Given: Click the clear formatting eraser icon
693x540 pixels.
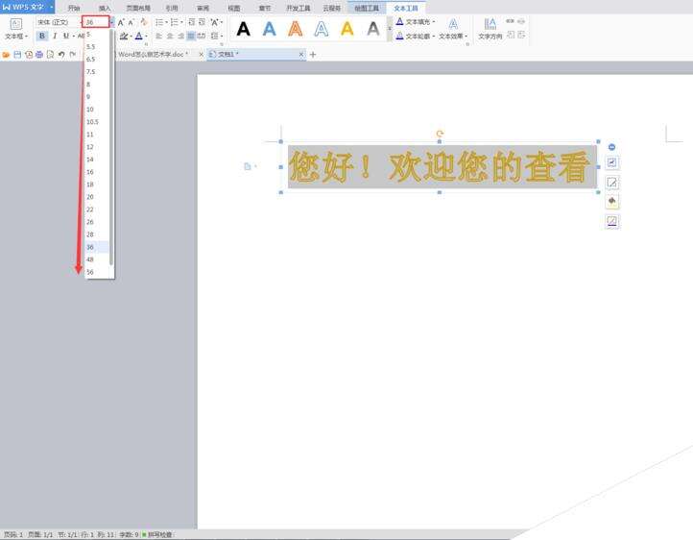Looking at the screenshot, I should click(x=144, y=22).
